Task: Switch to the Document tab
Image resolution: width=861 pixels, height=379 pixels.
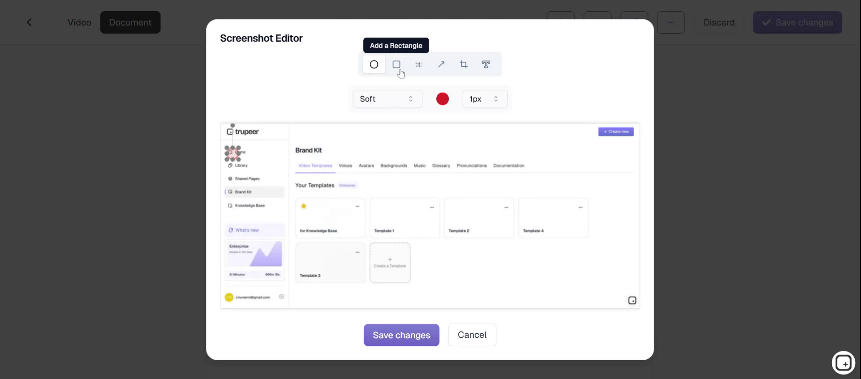Action: [x=130, y=22]
